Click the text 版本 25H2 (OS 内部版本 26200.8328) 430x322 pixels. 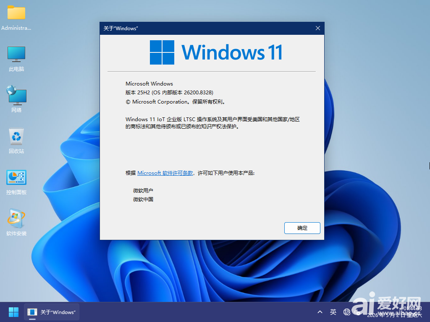point(169,93)
